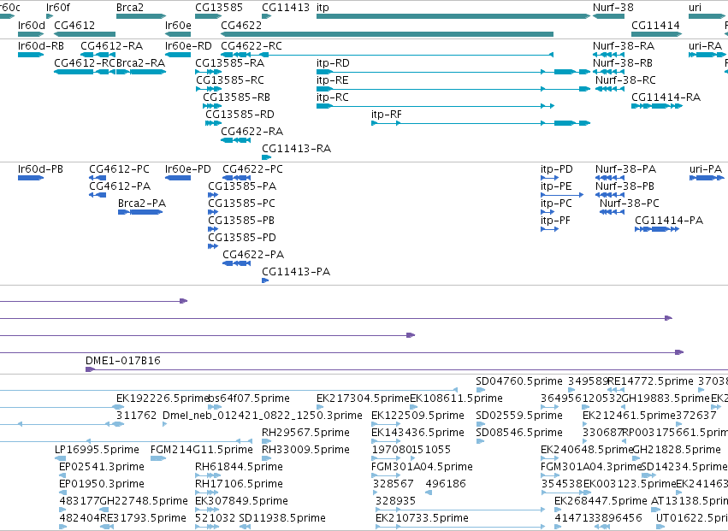Click the CG11413-RA transcript label
728x531 pixels.
296,149
